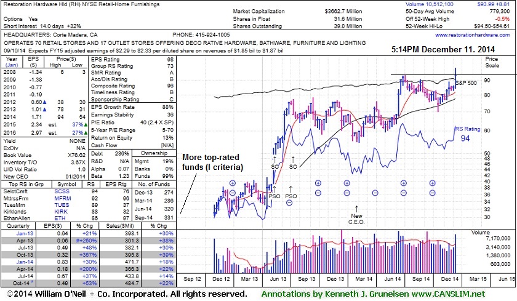
Task: Click the Oct-14 sales figure 484.7
Action: pyautogui.click(x=132, y=283)
